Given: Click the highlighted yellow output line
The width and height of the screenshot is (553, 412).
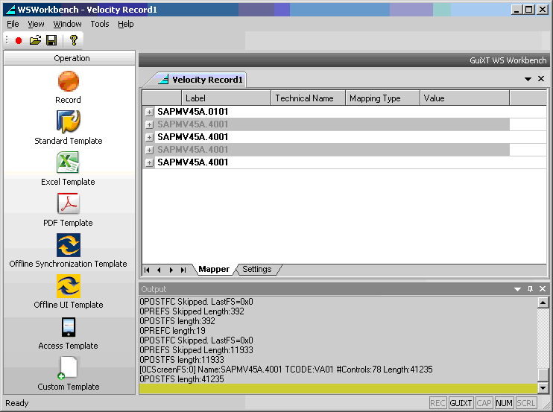Looking at the screenshot, I should (338, 389).
